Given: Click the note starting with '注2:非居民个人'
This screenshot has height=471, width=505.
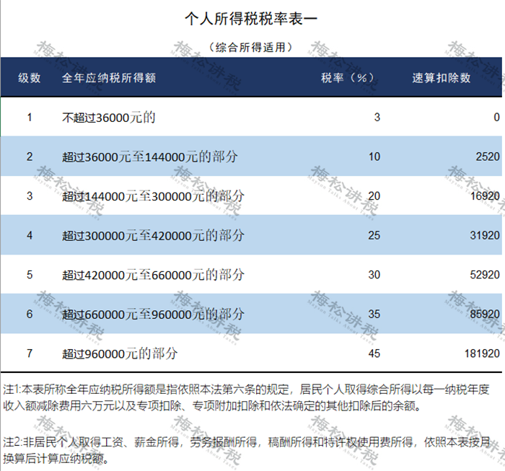Looking at the screenshot, I should (247, 450).
